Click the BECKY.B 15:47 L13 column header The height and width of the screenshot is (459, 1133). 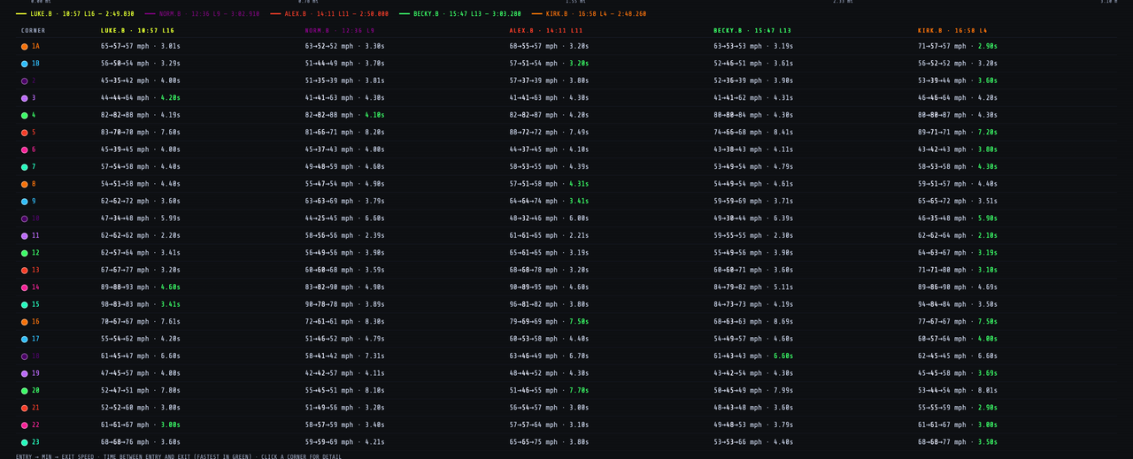[x=752, y=31]
